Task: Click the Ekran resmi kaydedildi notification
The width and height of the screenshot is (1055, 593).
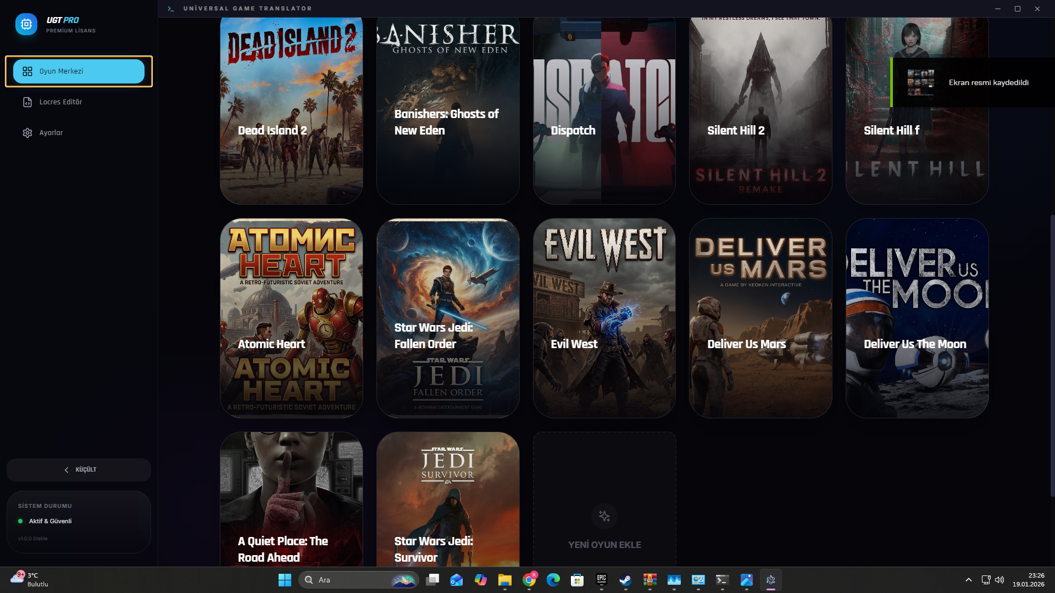Action: click(972, 82)
